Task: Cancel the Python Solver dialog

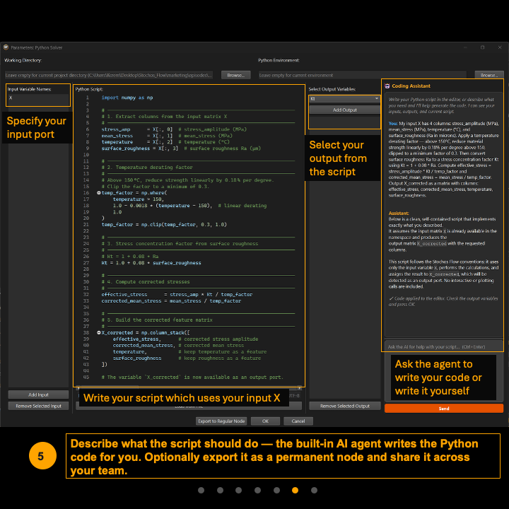Action: (x=298, y=421)
